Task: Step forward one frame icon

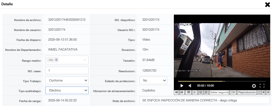Action: pyautogui.click(x=206, y=92)
